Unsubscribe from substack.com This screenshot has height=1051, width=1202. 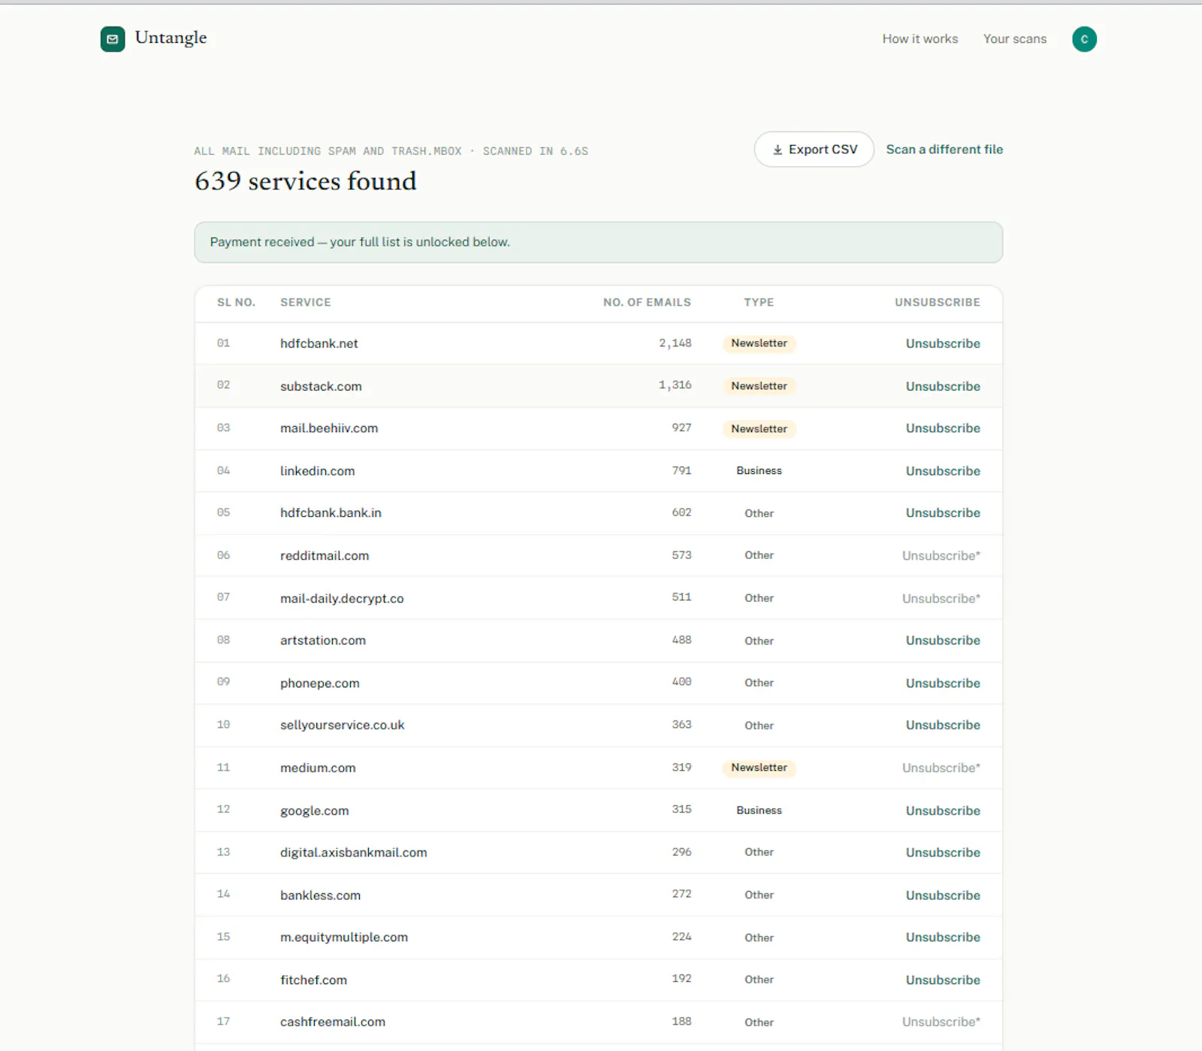point(943,386)
